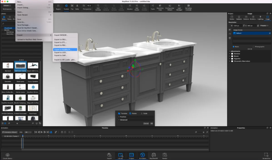Screen dimensions: 272x160
Task: Click OK in the move tool
Action: [x=152, y=123]
